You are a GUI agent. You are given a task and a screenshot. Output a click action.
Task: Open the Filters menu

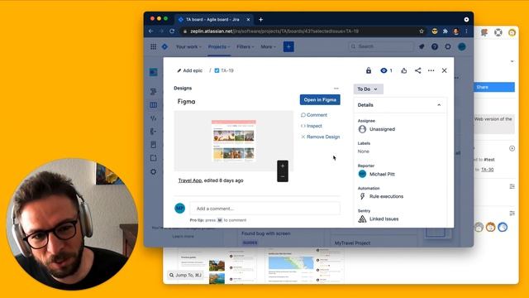245,46
